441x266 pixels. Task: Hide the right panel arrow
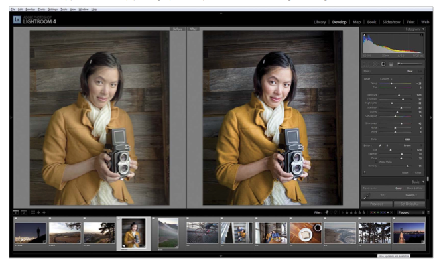(x=431, y=117)
